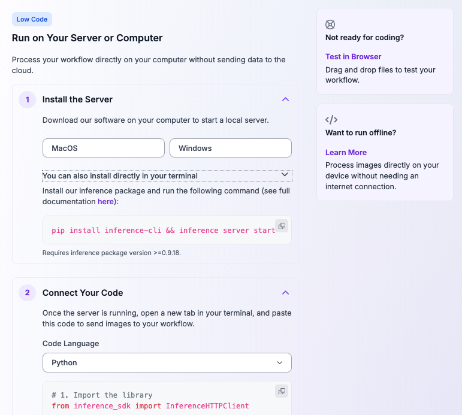
Task: Click the step 1 number badge
Action: pos(27,99)
